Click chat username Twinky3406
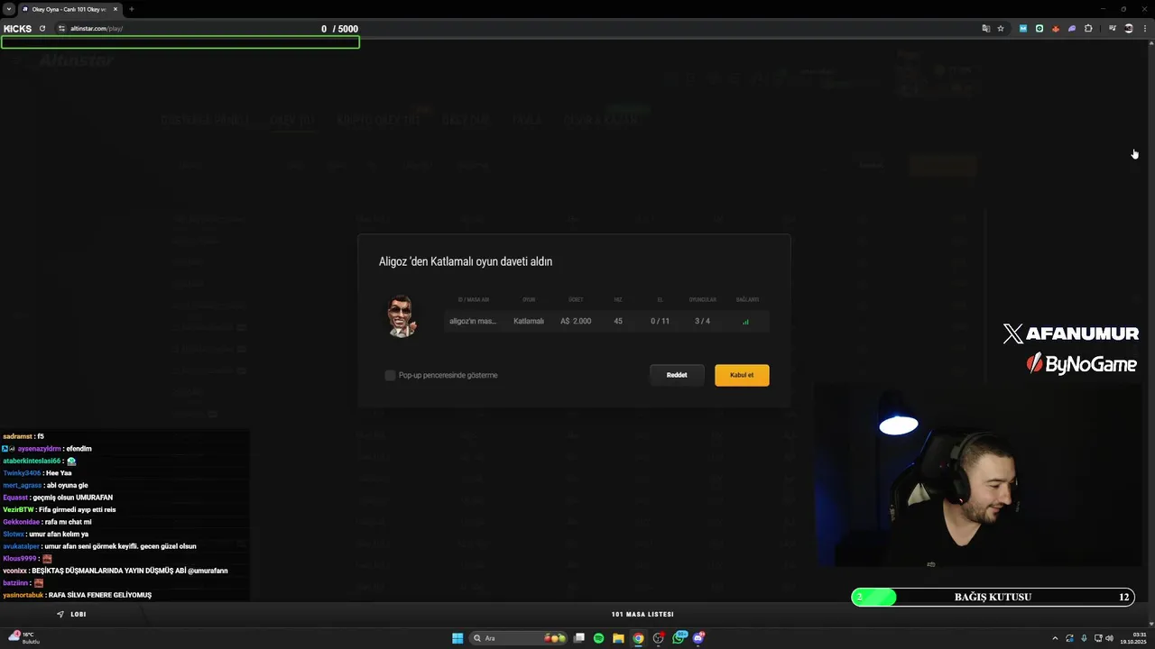This screenshot has width=1155, height=649. tap(22, 473)
